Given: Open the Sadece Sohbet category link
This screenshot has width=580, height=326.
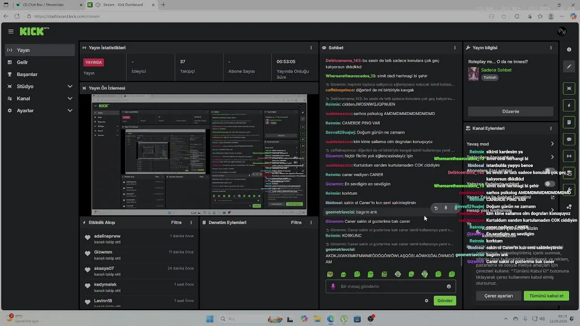Looking at the screenshot, I should click(x=496, y=70).
